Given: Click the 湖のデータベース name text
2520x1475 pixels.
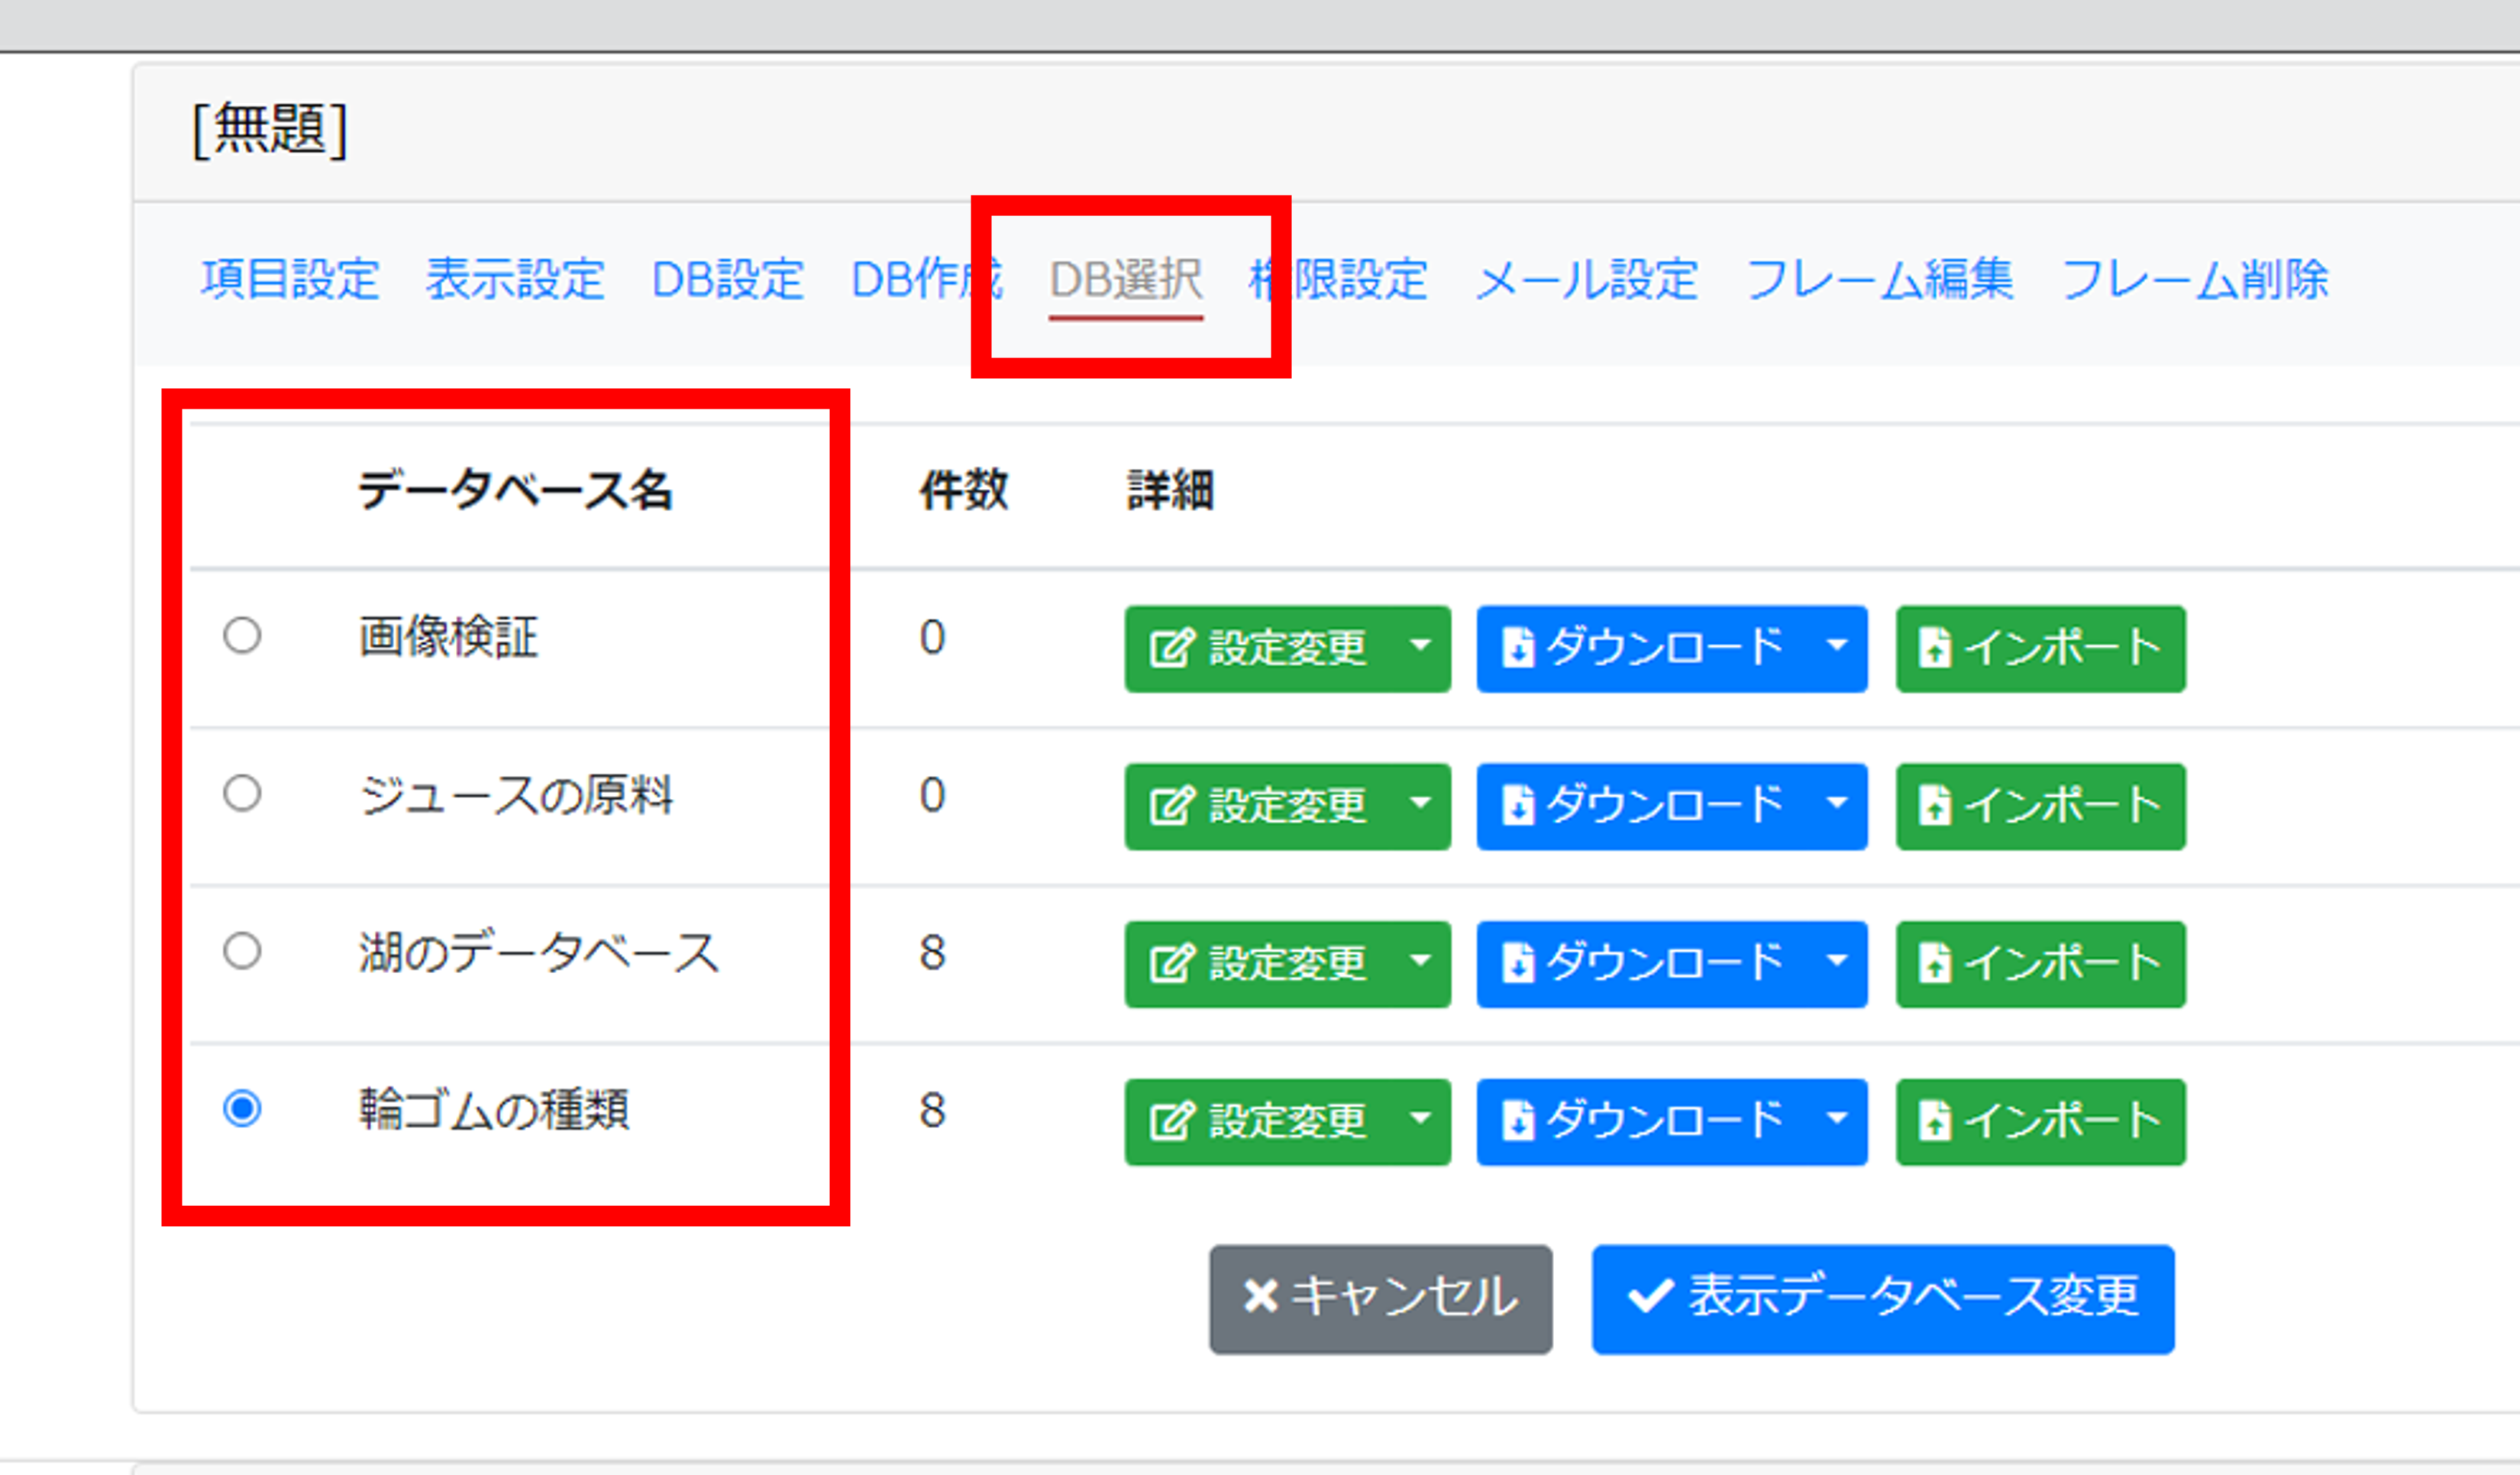Looking at the screenshot, I should [539, 952].
